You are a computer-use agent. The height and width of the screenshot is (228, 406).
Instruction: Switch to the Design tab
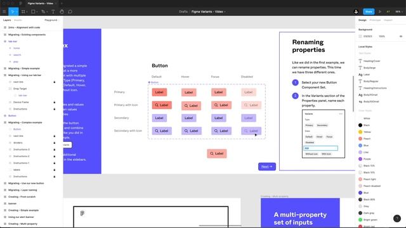pos(362,20)
